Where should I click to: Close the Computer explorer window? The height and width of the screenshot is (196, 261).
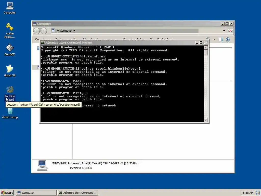pyautogui.click(x=231, y=24)
